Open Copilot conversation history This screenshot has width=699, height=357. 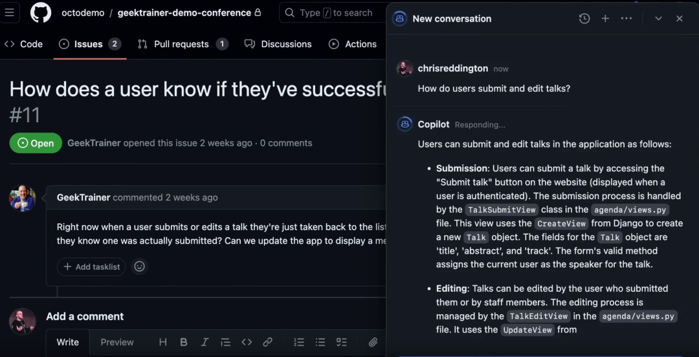coord(584,19)
